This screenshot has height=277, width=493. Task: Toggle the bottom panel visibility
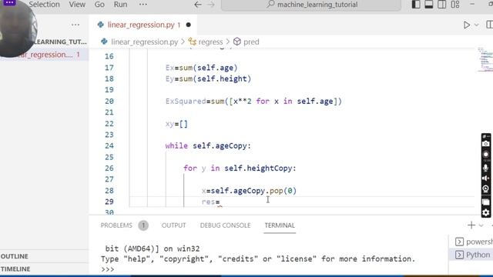click(429, 5)
